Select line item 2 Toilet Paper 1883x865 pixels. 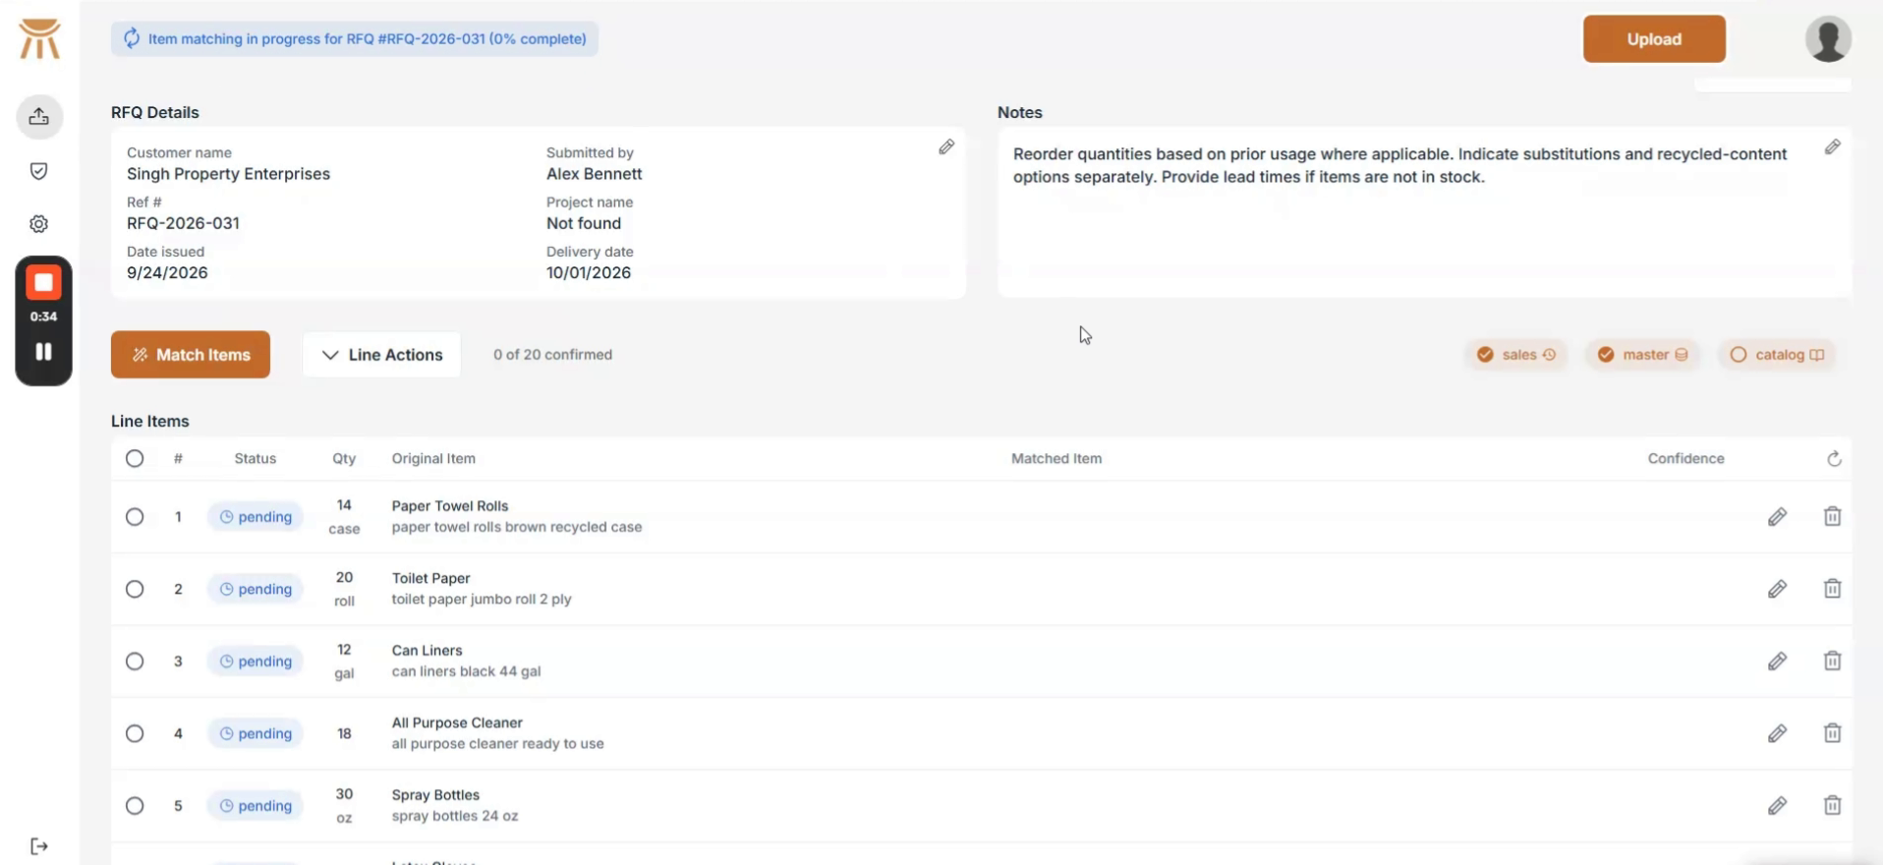tap(135, 589)
